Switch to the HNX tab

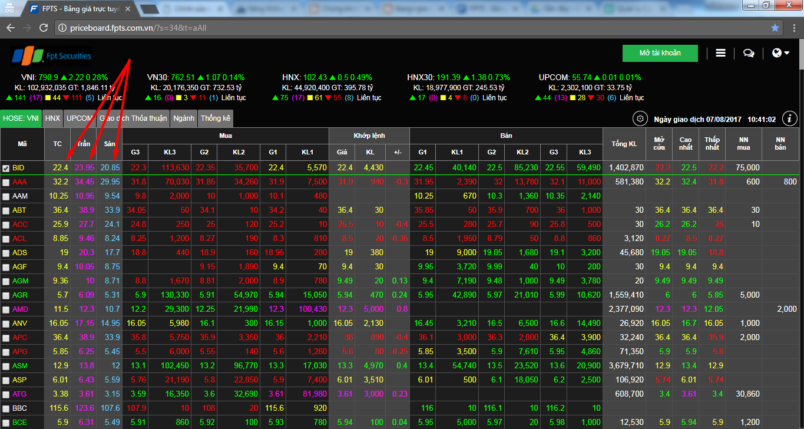53,118
